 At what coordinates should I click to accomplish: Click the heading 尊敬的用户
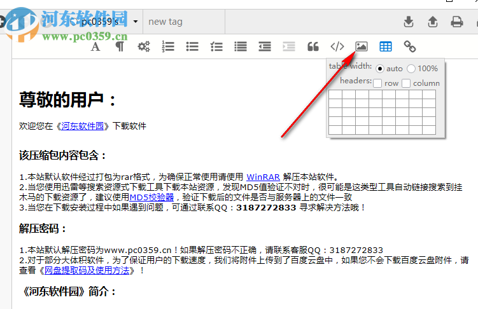click(x=67, y=100)
